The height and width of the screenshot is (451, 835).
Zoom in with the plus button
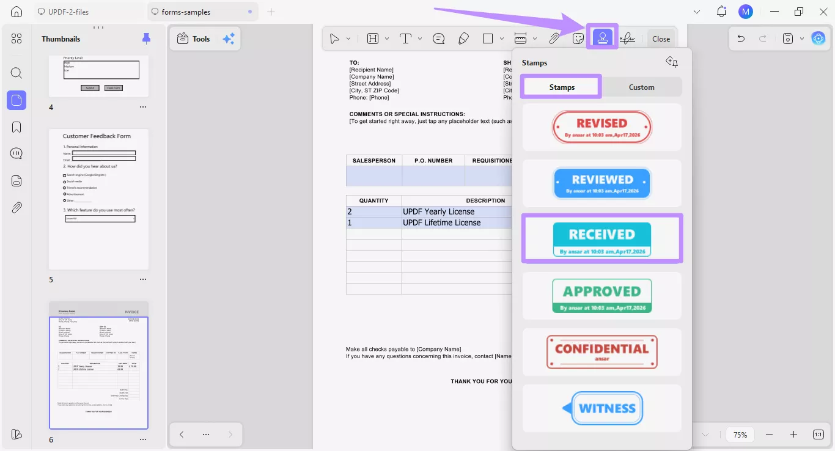click(x=793, y=435)
